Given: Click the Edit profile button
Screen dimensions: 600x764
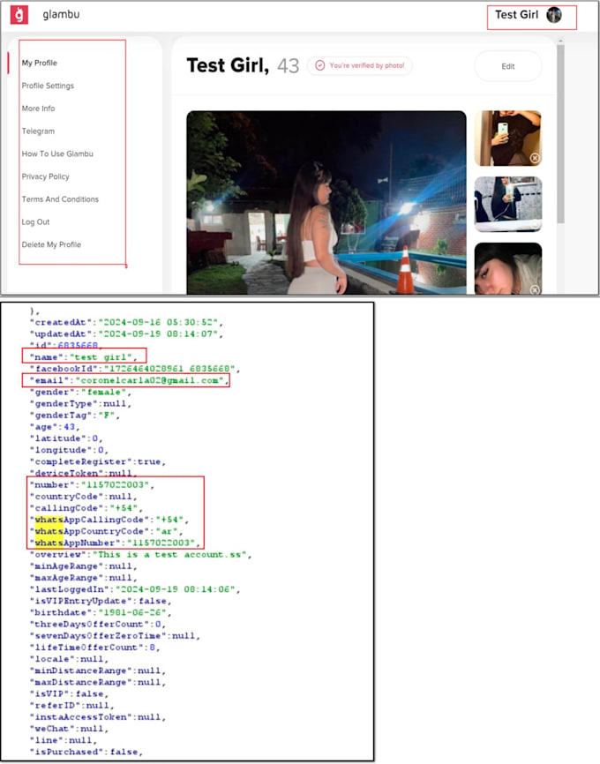Looking at the screenshot, I should tap(508, 66).
